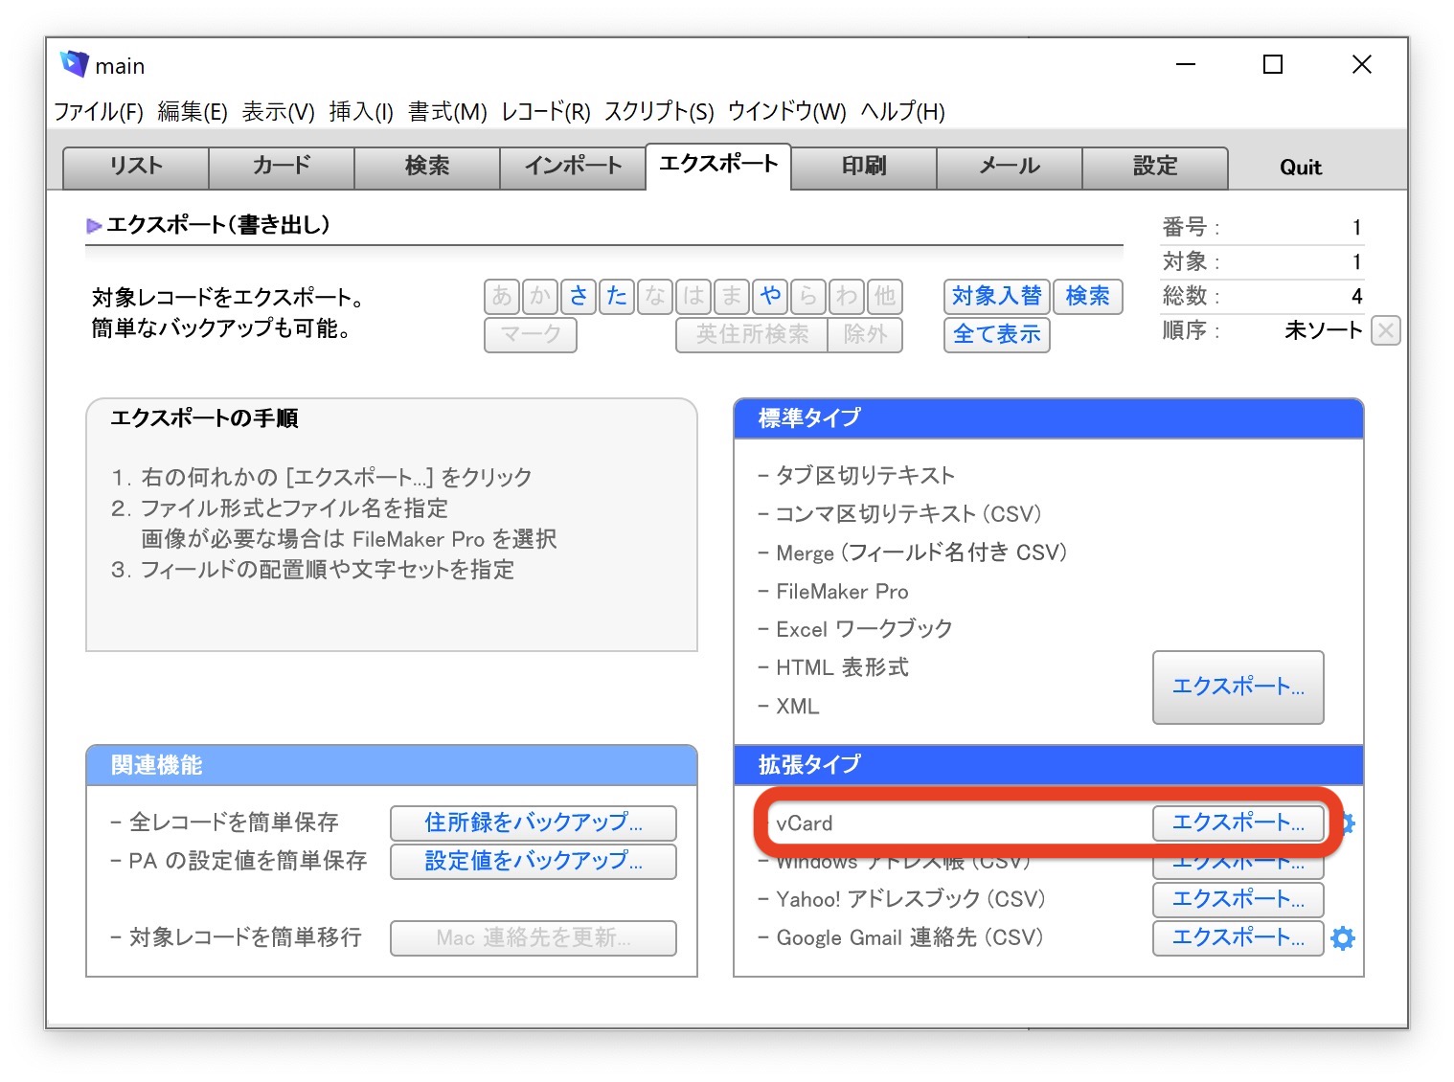Image resolution: width=1454 pixels, height=1082 pixels.
Task: Open the スクリプト(S) menu
Action: 659,112
